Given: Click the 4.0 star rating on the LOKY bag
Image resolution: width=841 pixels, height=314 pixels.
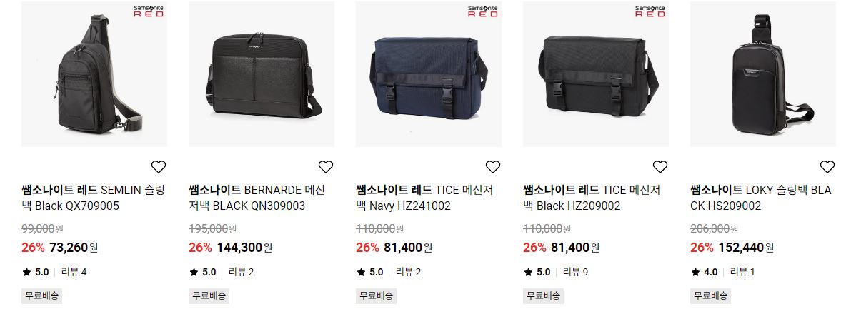Looking at the screenshot, I should [705, 272].
